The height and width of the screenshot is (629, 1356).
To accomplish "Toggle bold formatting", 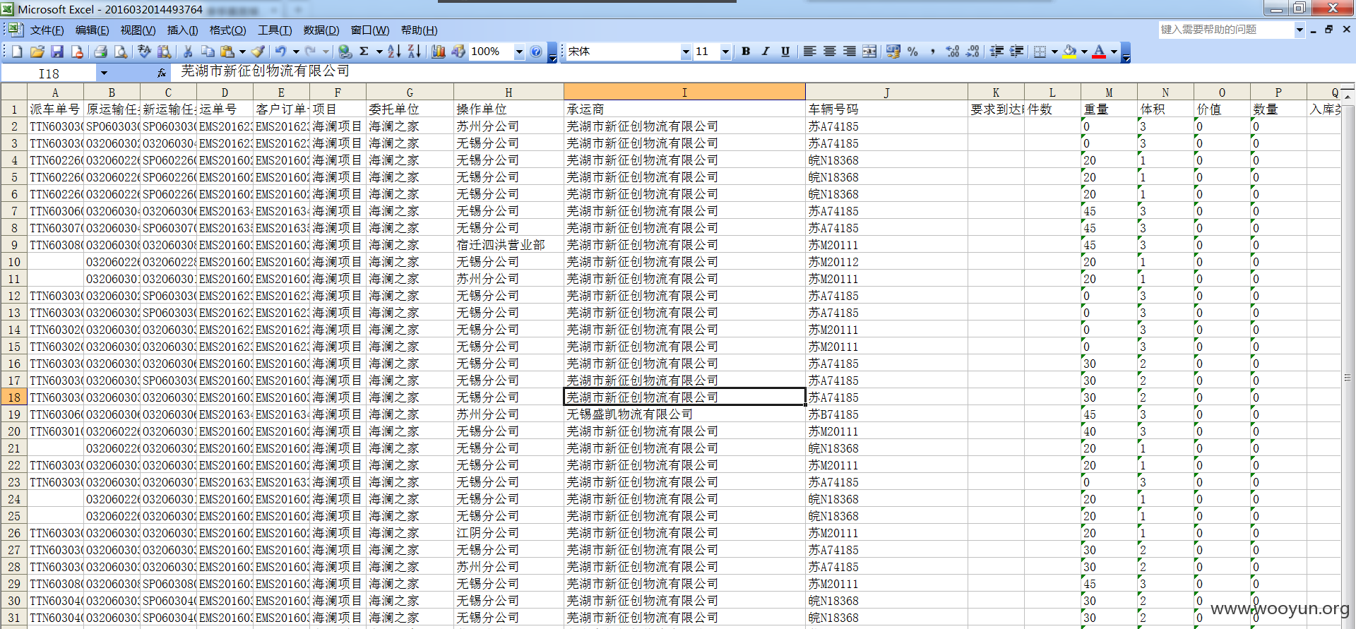I will click(x=746, y=52).
